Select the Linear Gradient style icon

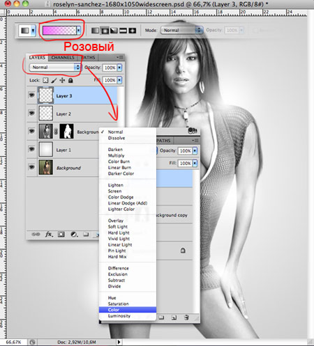96,31
